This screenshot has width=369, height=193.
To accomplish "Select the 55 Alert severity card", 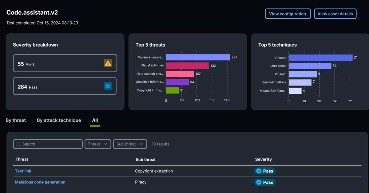I will pyautogui.click(x=65, y=63).
